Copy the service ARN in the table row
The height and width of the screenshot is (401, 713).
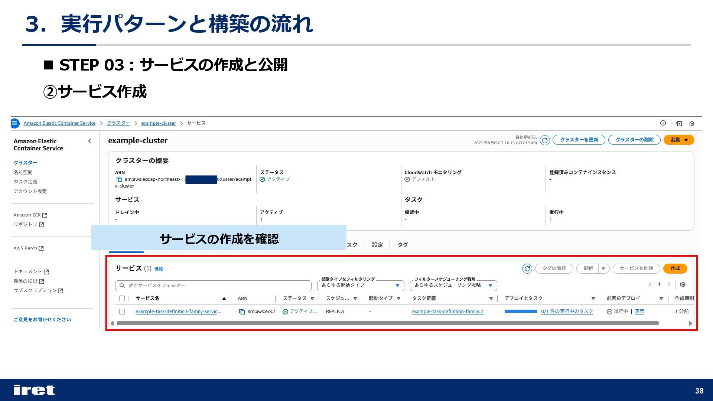pos(242,312)
